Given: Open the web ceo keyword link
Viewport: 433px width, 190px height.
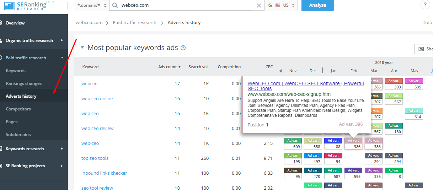Looking at the screenshot, I should coord(90,114).
